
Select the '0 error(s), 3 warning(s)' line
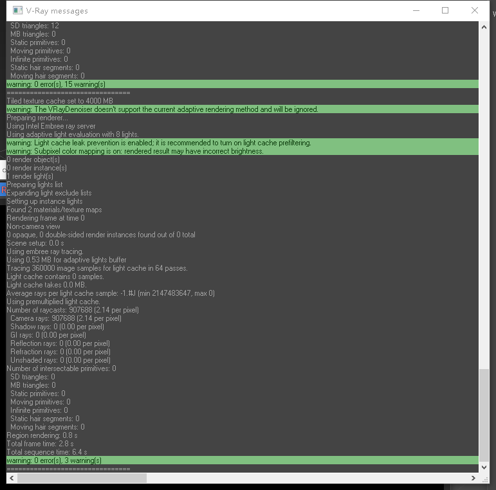click(243, 460)
